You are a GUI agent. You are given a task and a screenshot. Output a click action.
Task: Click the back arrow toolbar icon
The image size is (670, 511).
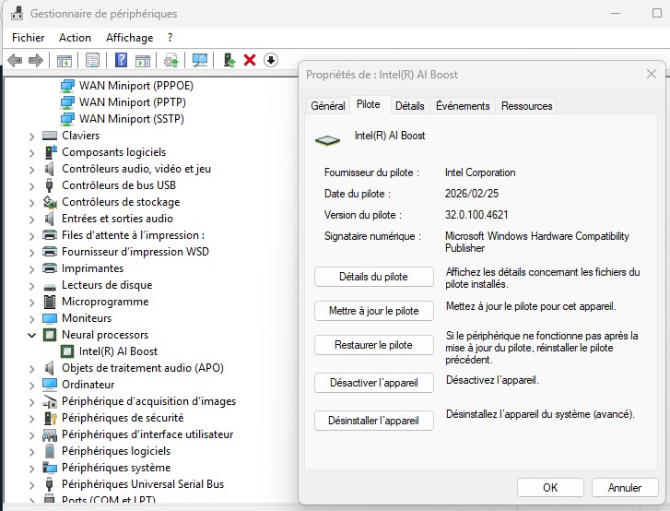[x=15, y=60]
